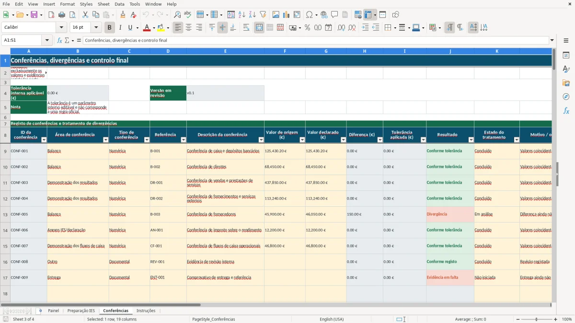Format as percent
Viewport: 575px width, 323px height.
coord(307,28)
